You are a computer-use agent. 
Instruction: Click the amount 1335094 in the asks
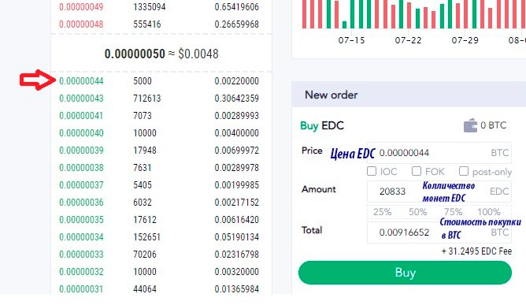coord(150,7)
